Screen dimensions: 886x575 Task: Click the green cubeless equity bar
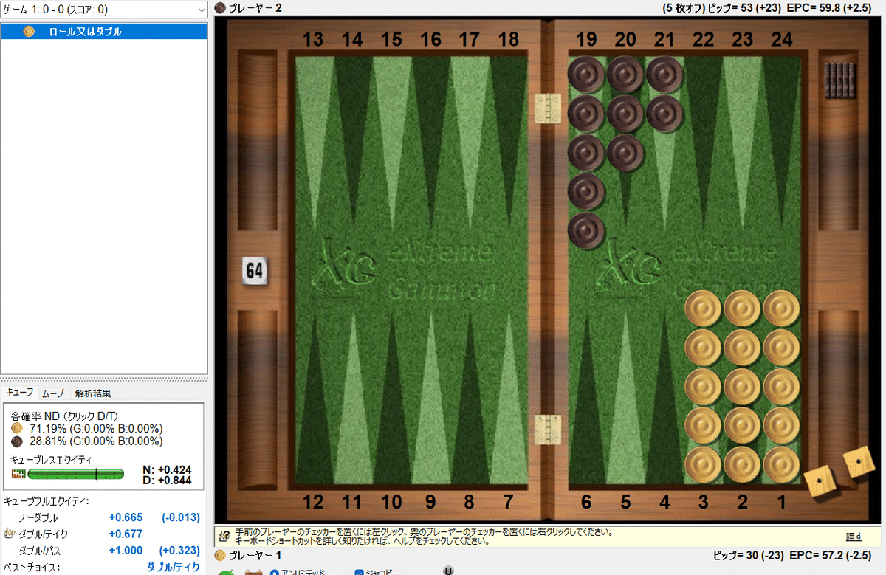point(76,474)
